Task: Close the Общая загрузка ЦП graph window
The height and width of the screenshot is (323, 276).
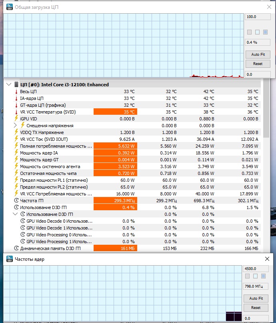Action: [x=269, y=7]
